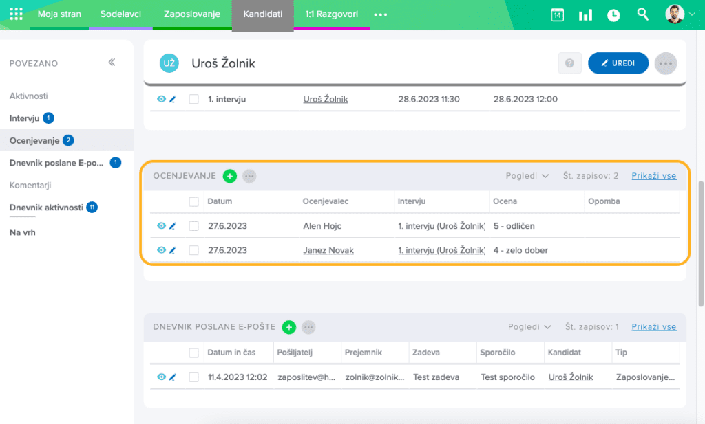Open the bar chart reports icon

pos(585,14)
